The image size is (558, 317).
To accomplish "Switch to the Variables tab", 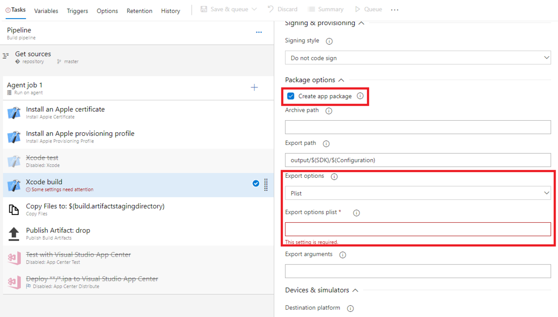I will click(x=46, y=11).
